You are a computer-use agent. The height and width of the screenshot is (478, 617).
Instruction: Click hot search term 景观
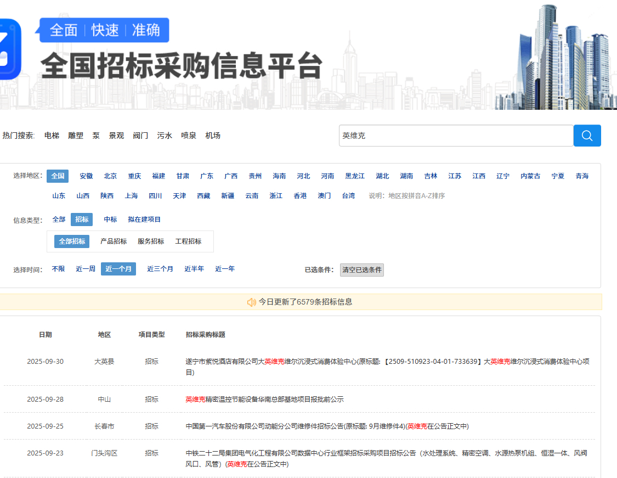pyautogui.click(x=116, y=136)
